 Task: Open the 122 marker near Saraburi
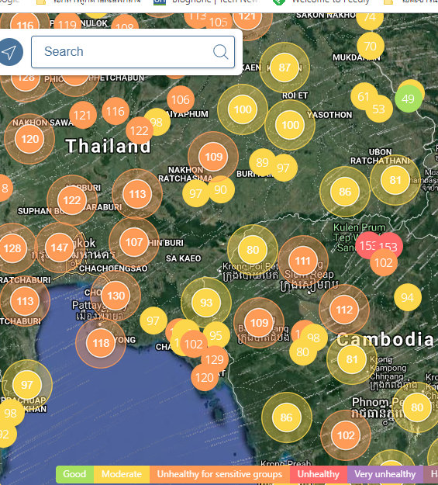point(72,200)
